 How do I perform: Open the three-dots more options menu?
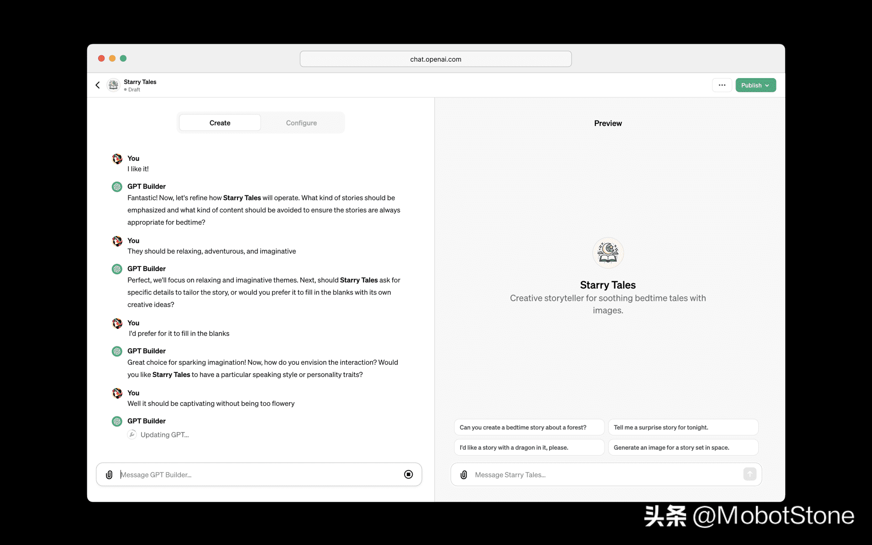722,85
